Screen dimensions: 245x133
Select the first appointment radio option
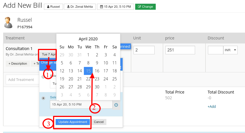(x=43, y=77)
